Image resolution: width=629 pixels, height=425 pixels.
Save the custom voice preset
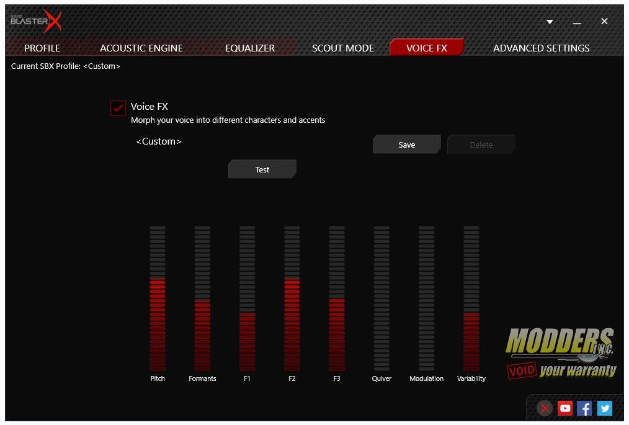click(x=406, y=145)
